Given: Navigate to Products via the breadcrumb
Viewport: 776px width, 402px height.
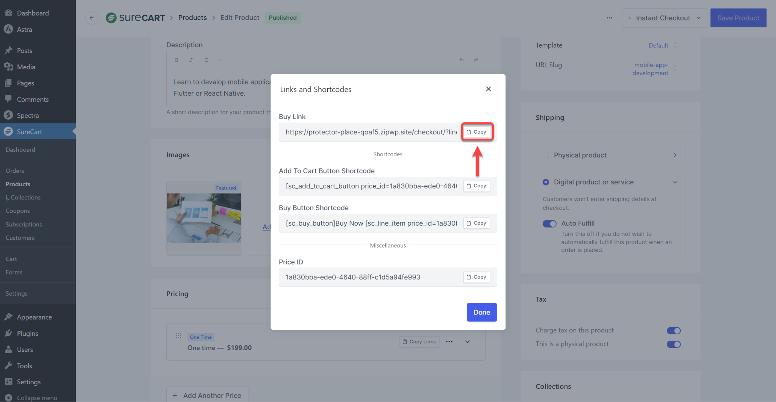Looking at the screenshot, I should pos(192,18).
